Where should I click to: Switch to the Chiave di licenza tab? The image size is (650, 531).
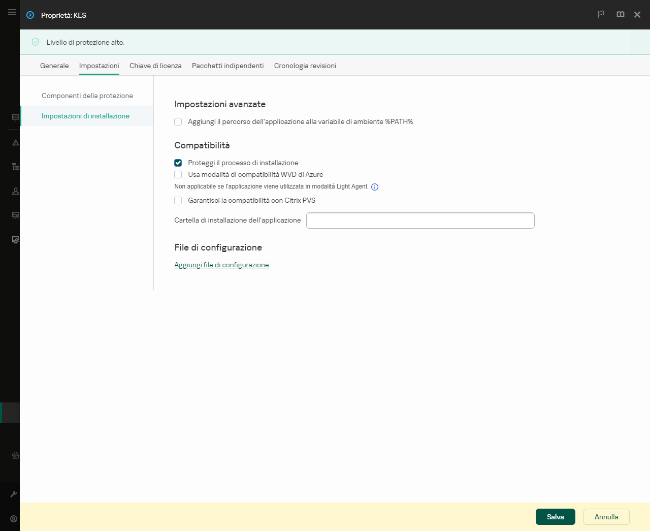coord(155,66)
